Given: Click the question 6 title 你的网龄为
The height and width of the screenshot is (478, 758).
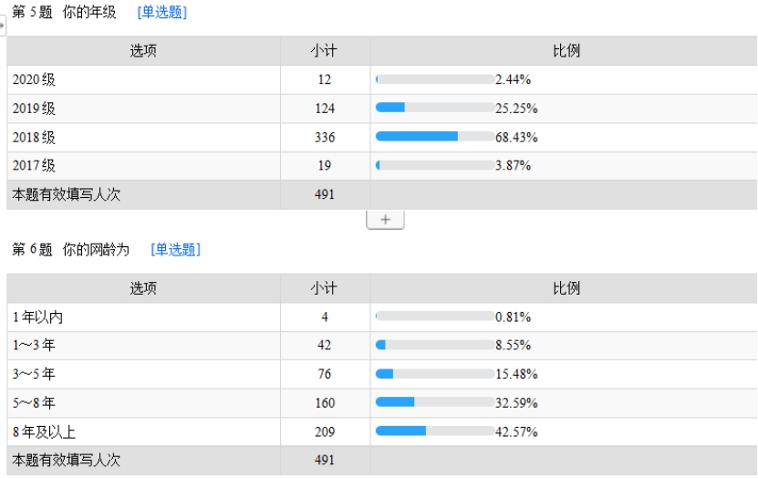Looking at the screenshot, I should coord(96,249).
